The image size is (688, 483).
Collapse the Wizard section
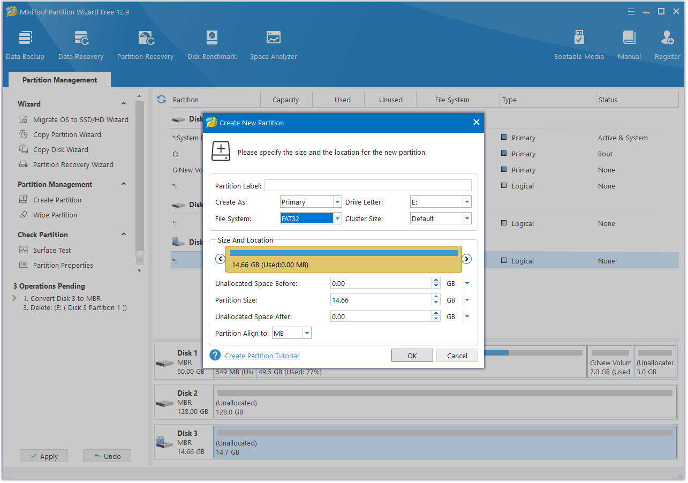[124, 104]
